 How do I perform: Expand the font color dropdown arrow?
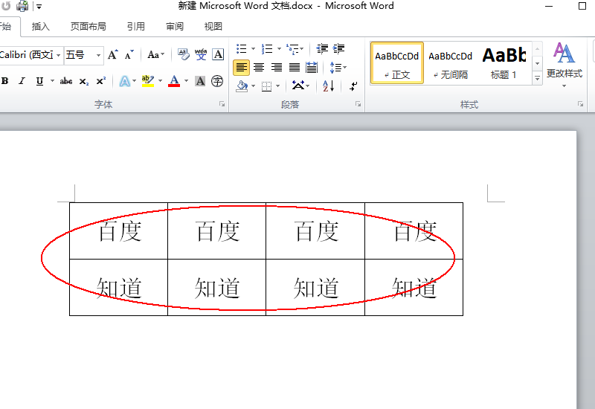point(187,81)
